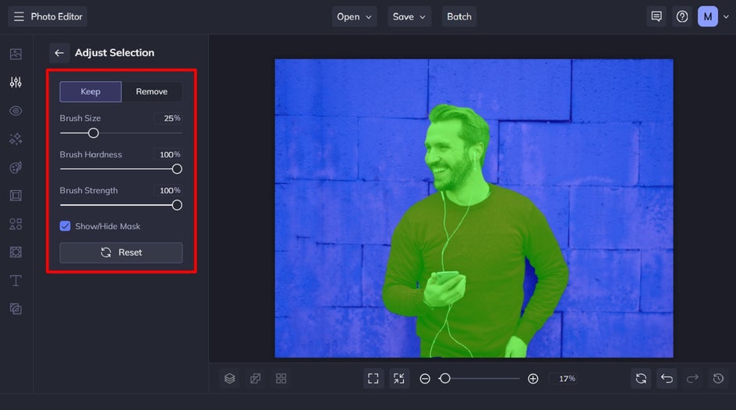Click the zoom level slider handle
Image resolution: width=736 pixels, height=410 pixels.
(445, 379)
